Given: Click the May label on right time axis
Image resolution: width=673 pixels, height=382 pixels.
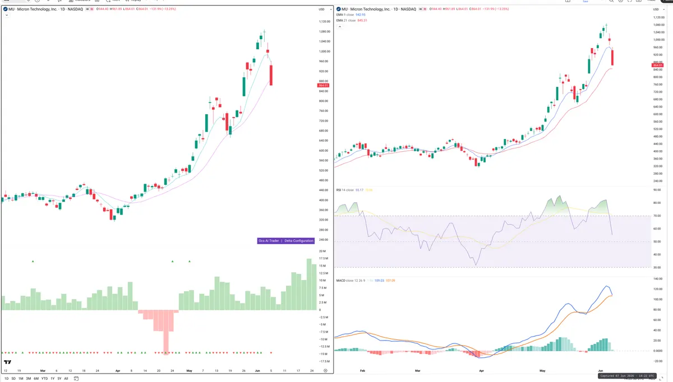Looking at the screenshot, I should [543, 370].
